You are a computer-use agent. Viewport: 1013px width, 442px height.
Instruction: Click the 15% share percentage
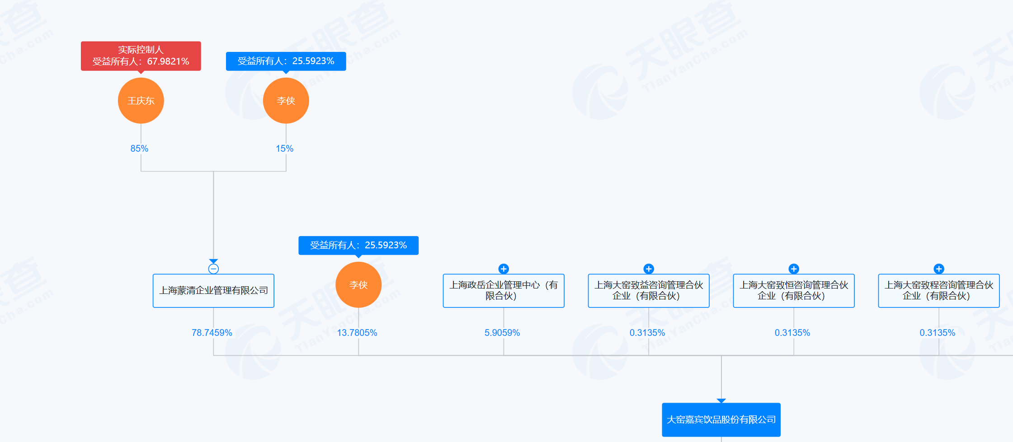click(x=285, y=149)
